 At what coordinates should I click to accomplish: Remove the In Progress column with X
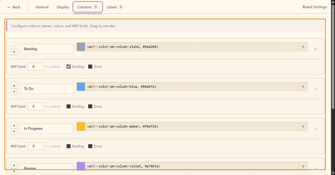[315, 129]
